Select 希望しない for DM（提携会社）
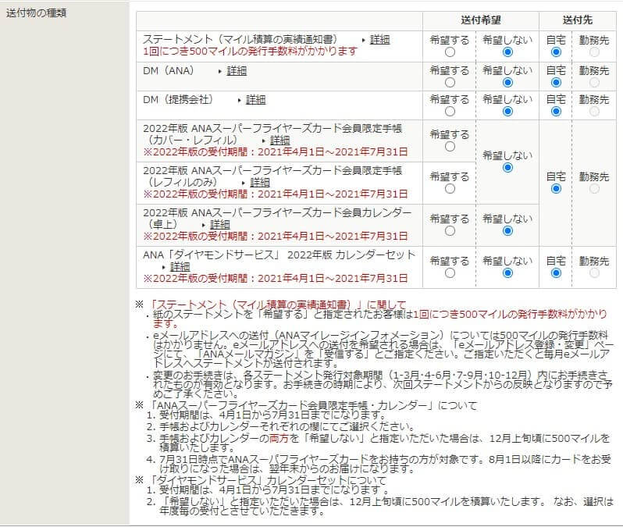 point(507,112)
